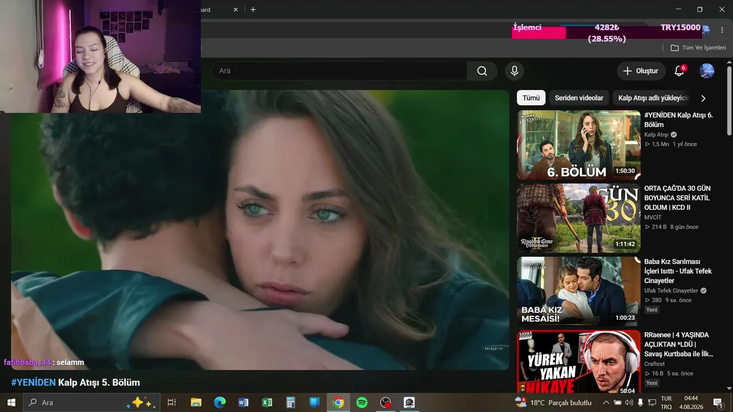Viewport: 733px width, 412px height.
Task: Click the #YENİDEN hashtag in the video title
Action: pos(33,382)
